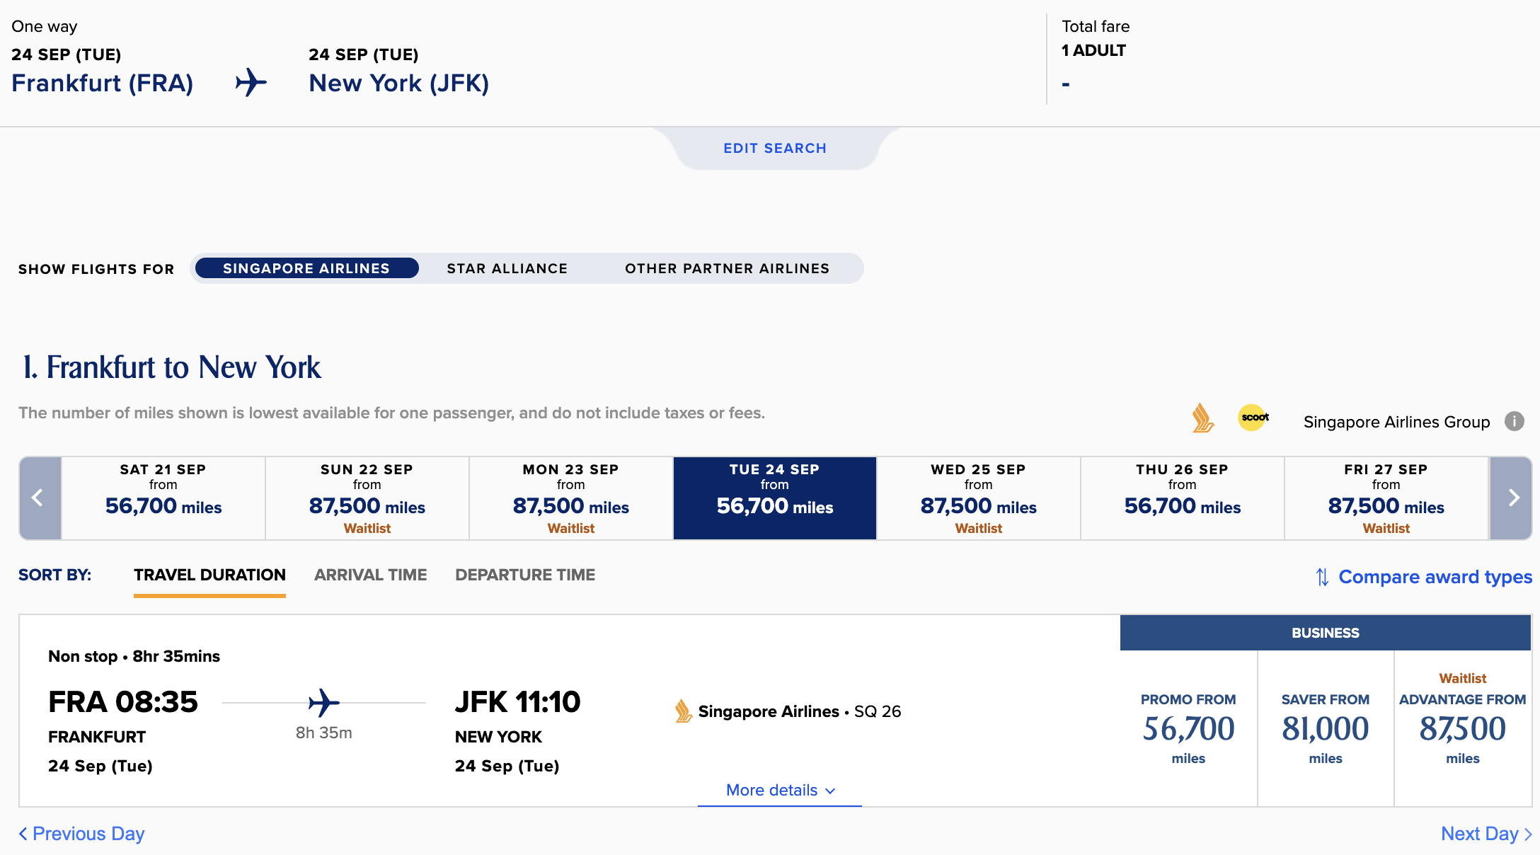Click the compare award types arrows icon
1540x855 pixels.
click(1321, 578)
